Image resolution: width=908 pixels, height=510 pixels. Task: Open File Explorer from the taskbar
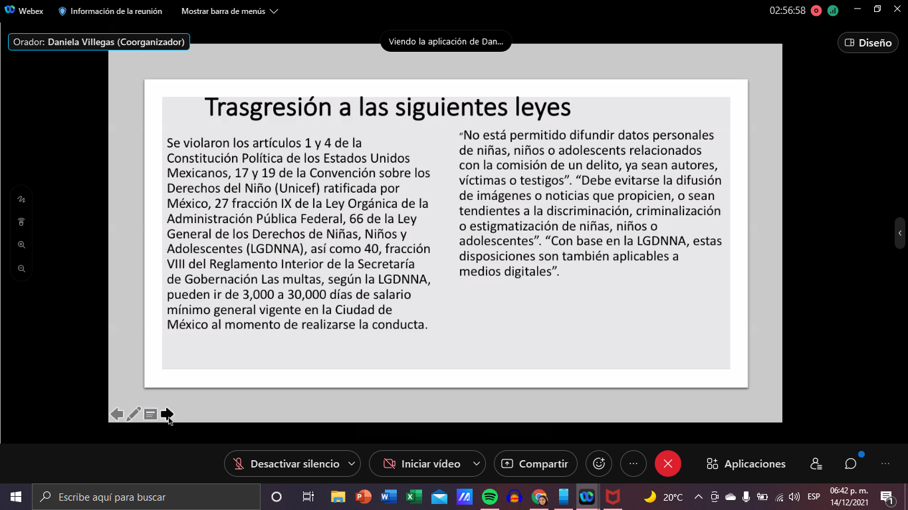(338, 497)
